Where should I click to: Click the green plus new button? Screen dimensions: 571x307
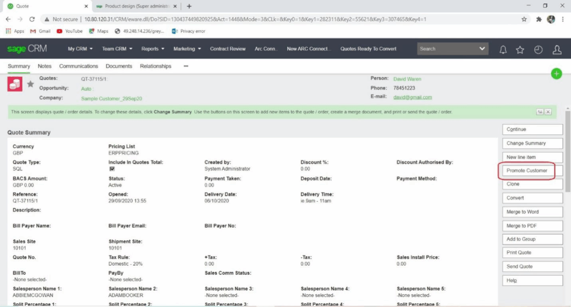coord(556,74)
